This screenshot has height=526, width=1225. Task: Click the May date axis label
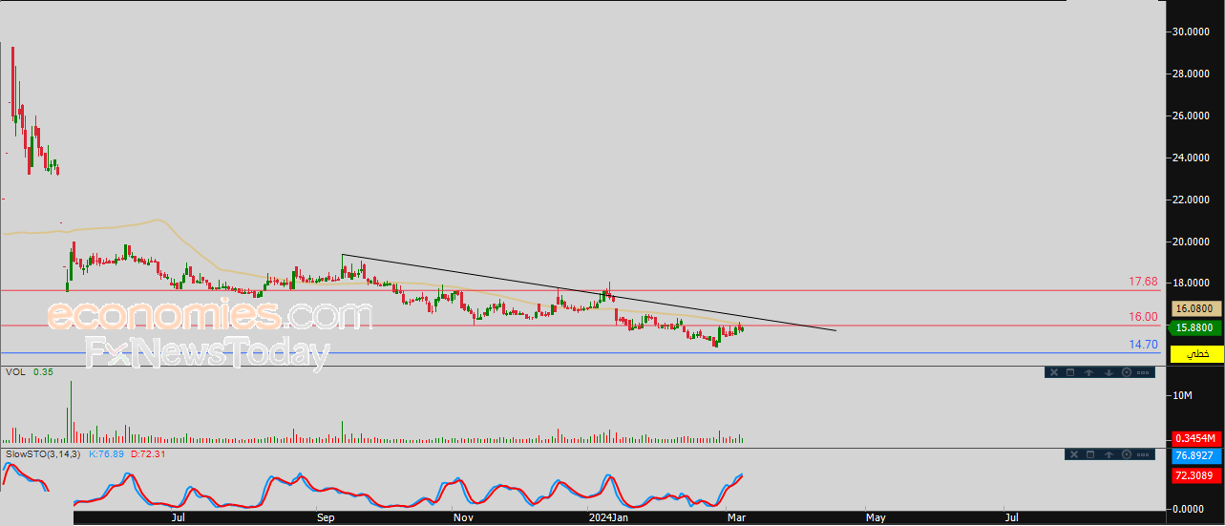pyautogui.click(x=876, y=517)
